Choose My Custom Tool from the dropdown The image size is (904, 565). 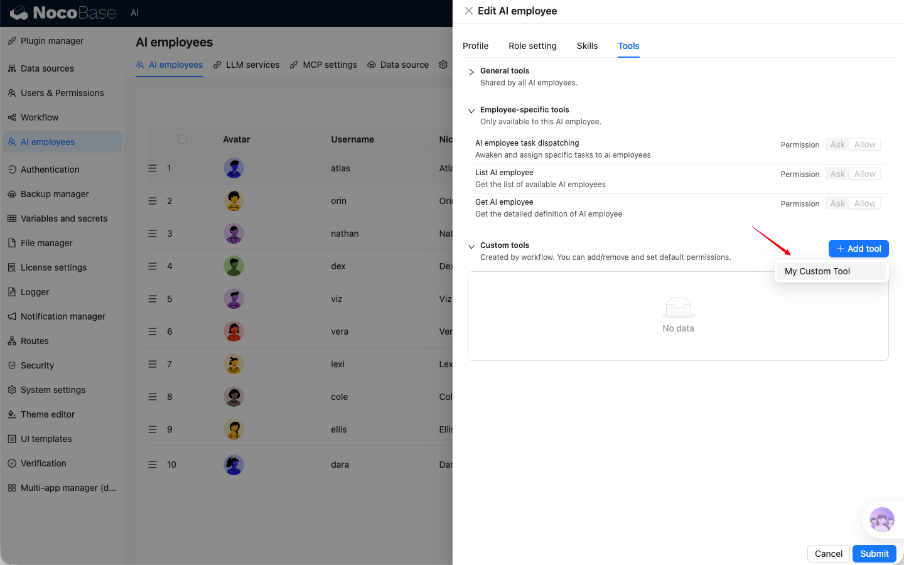(x=817, y=271)
